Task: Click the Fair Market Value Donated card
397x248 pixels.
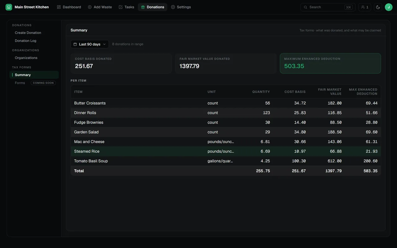Action: pos(225,63)
